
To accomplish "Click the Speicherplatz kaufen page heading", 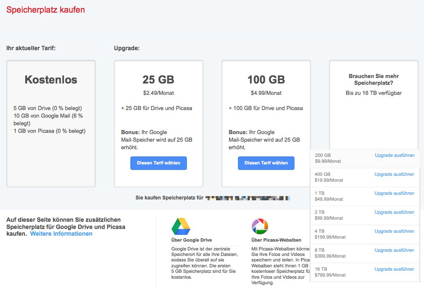I will [46, 10].
